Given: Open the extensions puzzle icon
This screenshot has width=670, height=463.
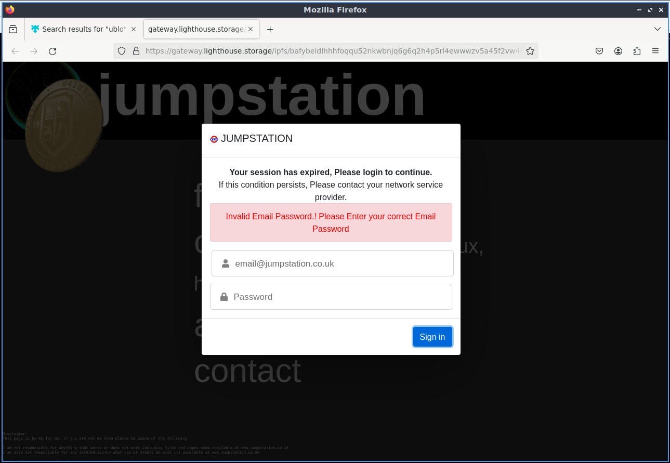Looking at the screenshot, I should tap(637, 51).
